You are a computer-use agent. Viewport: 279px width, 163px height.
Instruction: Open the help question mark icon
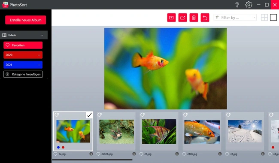[x=237, y=5]
